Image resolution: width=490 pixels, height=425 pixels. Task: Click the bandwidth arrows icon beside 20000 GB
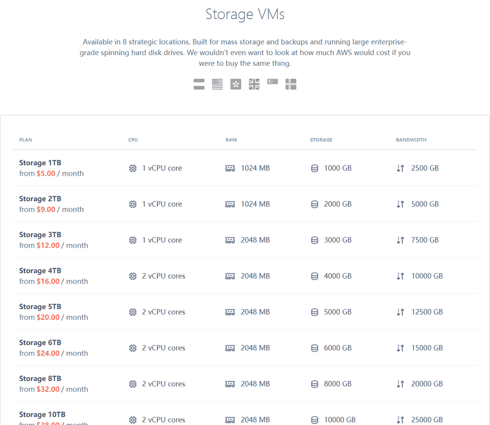pos(400,384)
